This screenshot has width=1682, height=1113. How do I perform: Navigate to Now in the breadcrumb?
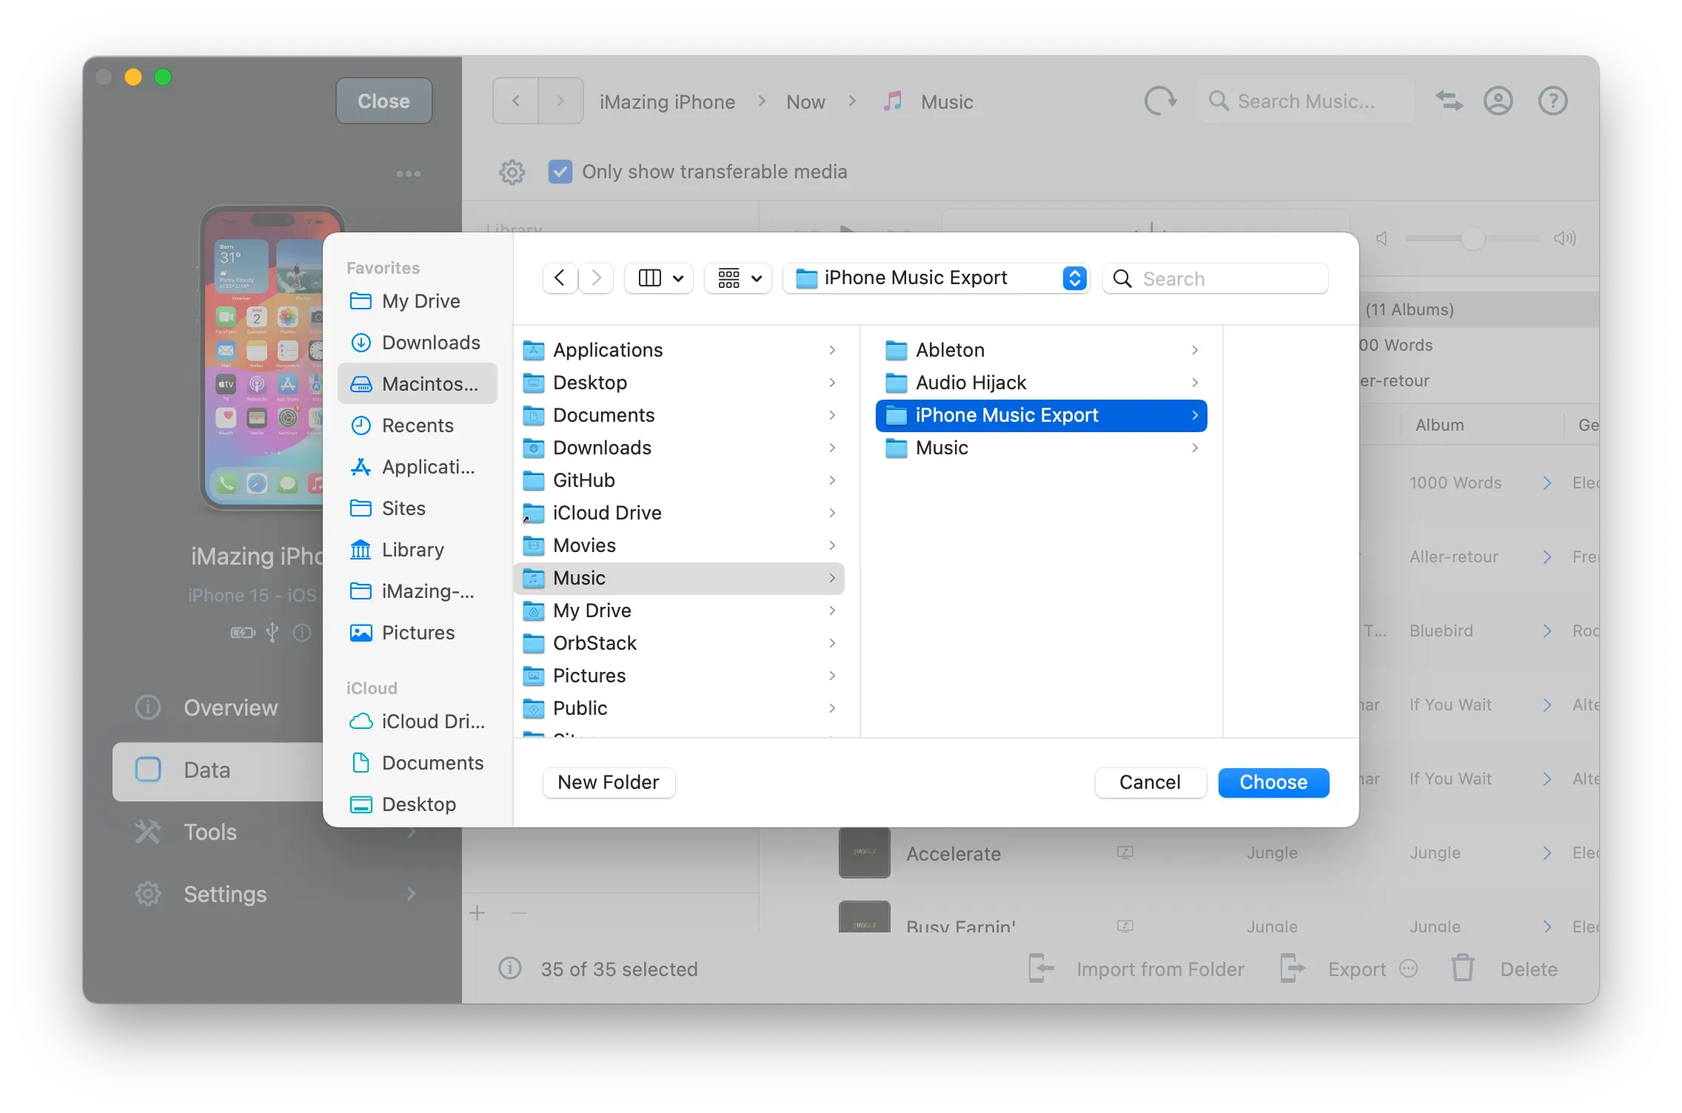805,101
